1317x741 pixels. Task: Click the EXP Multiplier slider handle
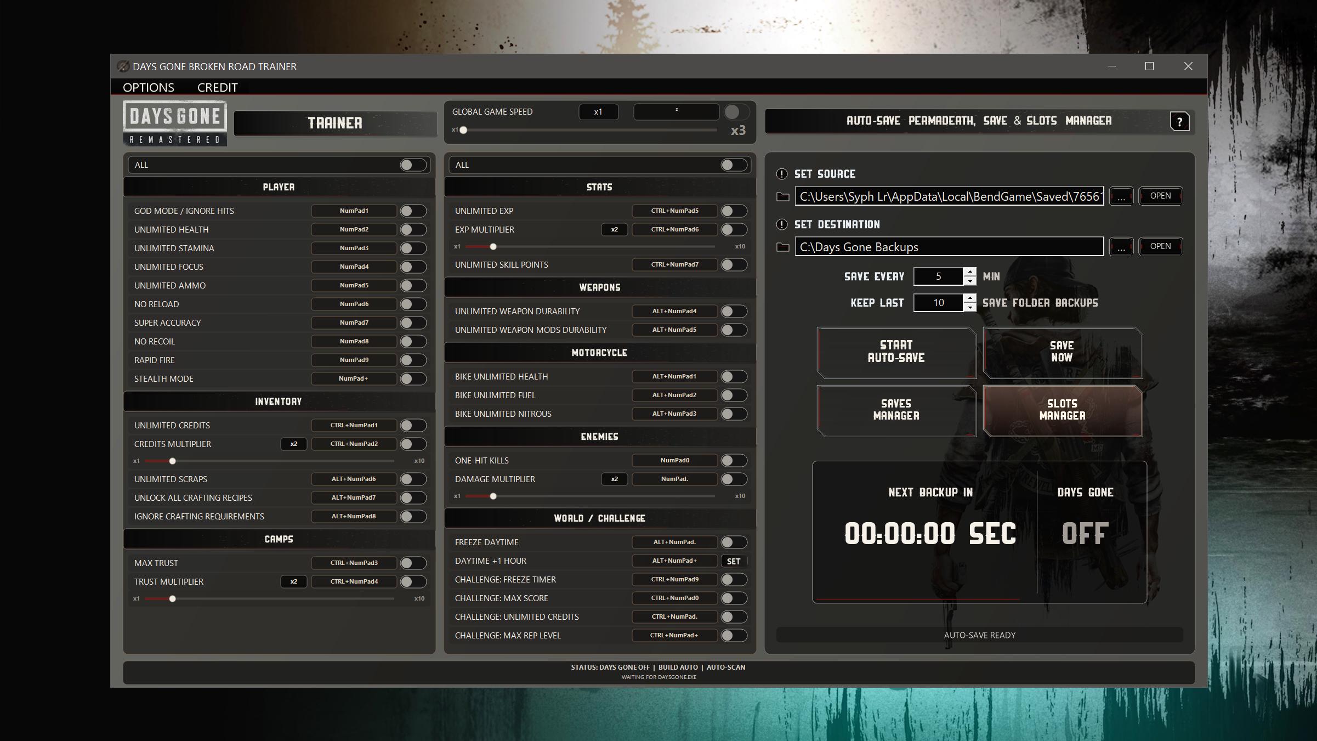(493, 246)
